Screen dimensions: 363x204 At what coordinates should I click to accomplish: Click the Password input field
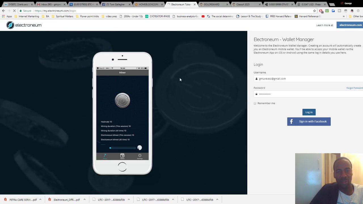(x=309, y=94)
